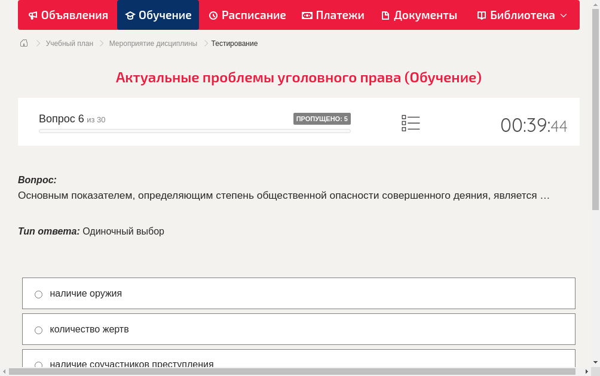Click the document icon on Документы
Screen dimensions: 600x376
click(387, 15)
